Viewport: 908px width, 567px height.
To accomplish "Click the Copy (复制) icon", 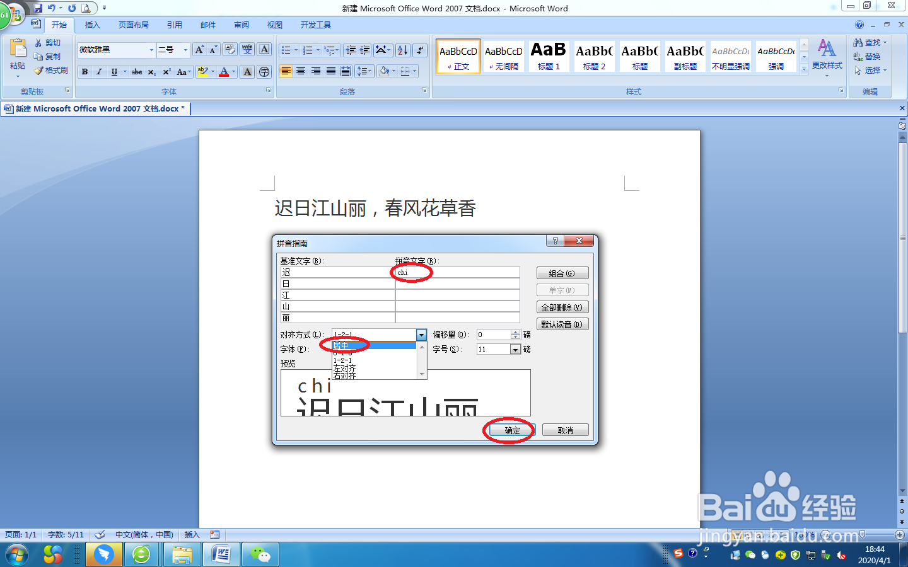I will click(38, 57).
